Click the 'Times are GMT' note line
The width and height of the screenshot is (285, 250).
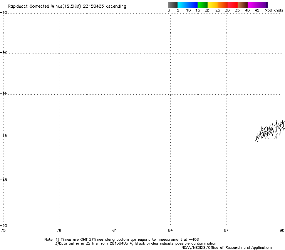pyautogui.click(x=122, y=240)
